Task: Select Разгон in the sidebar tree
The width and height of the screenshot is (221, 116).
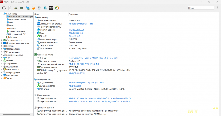Action: pos(12,28)
